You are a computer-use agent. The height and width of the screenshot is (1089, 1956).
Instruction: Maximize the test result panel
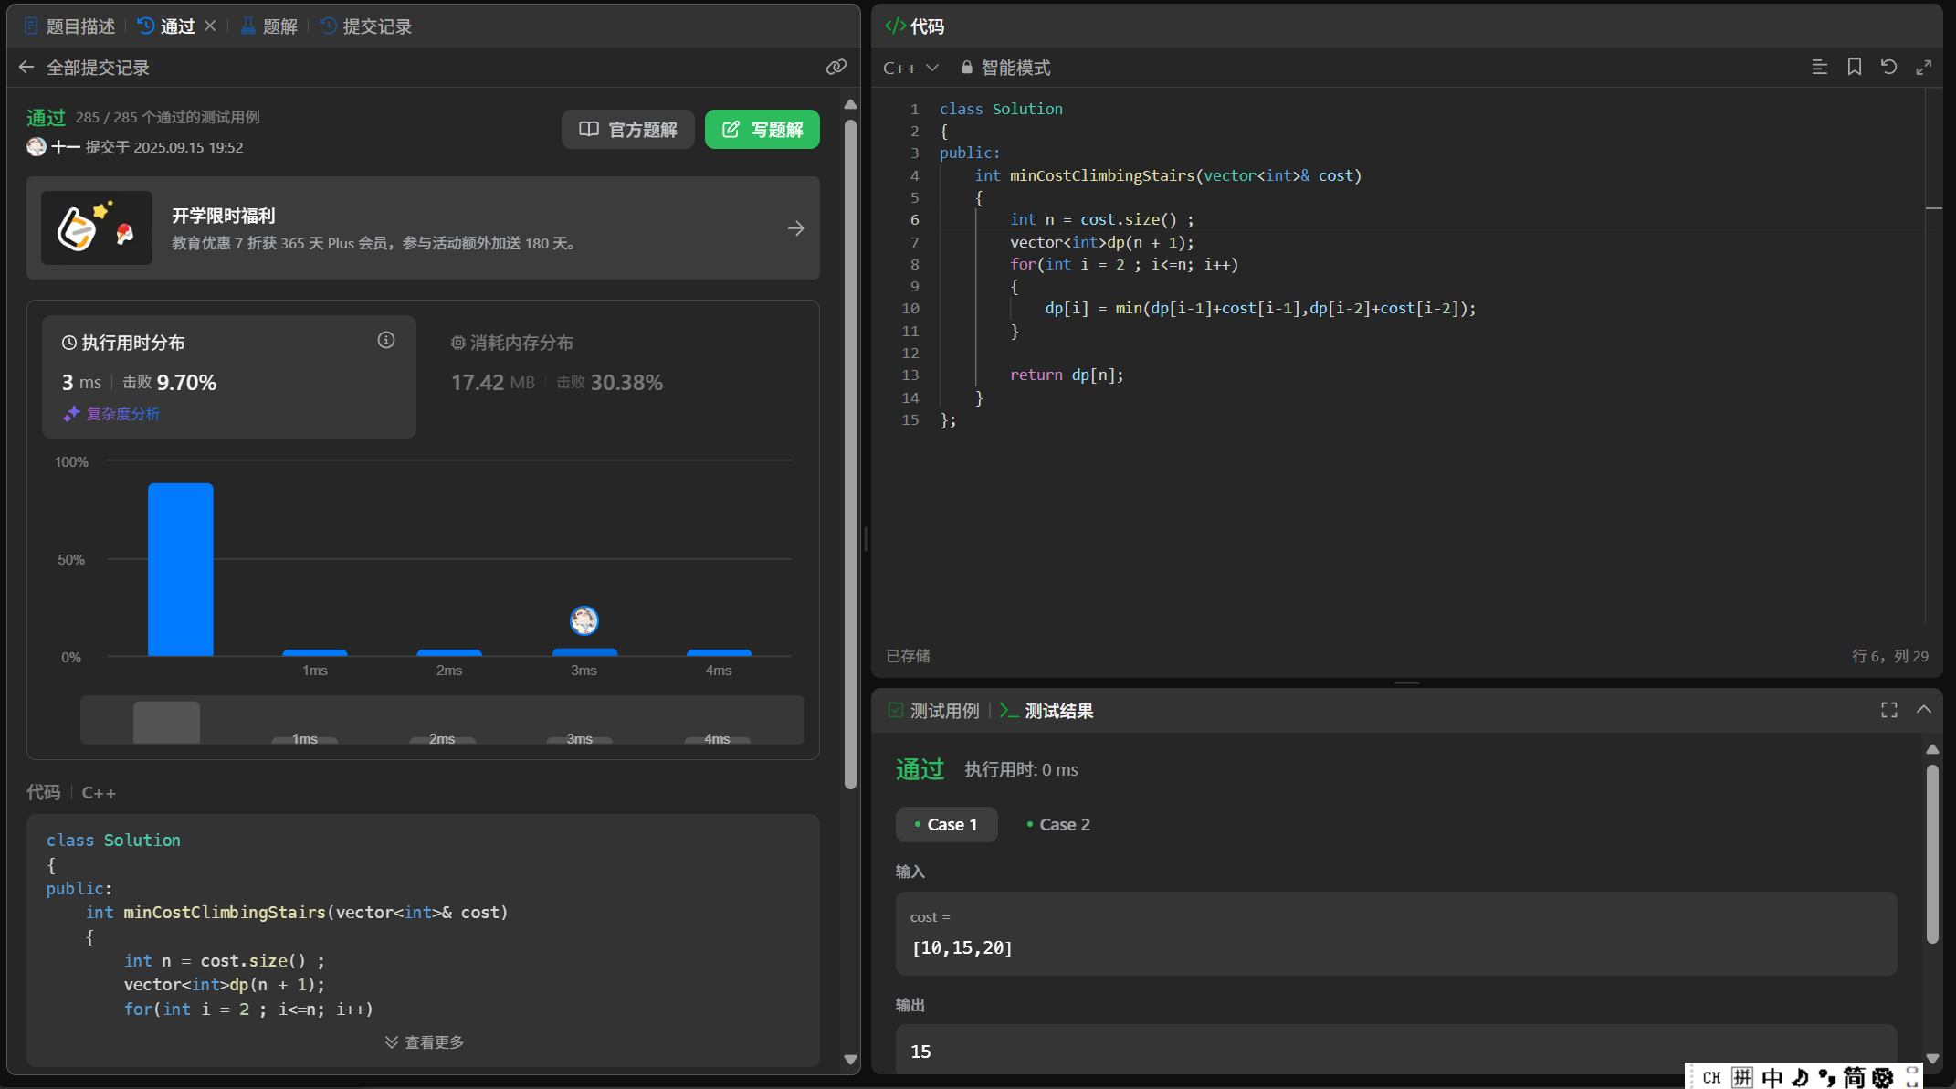pyautogui.click(x=1888, y=710)
